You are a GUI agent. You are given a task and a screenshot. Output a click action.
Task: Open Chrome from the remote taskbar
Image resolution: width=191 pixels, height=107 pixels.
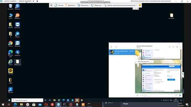pos(81,100)
